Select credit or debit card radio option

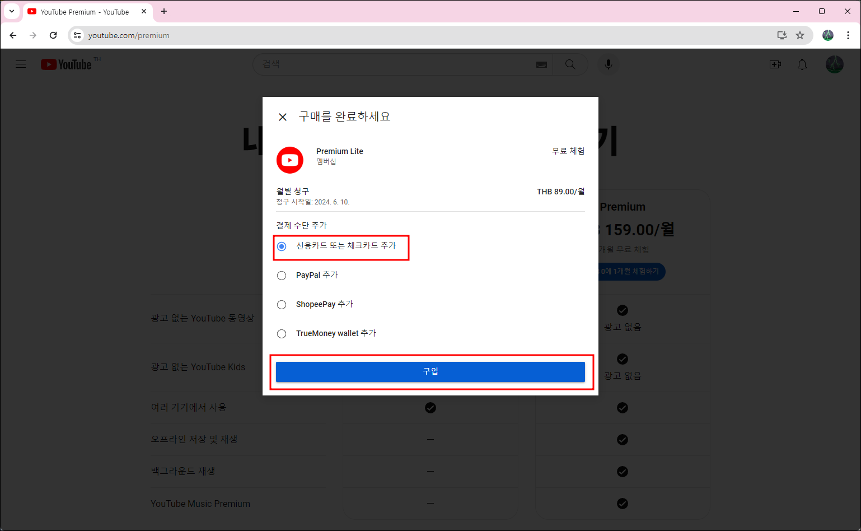pyautogui.click(x=282, y=246)
